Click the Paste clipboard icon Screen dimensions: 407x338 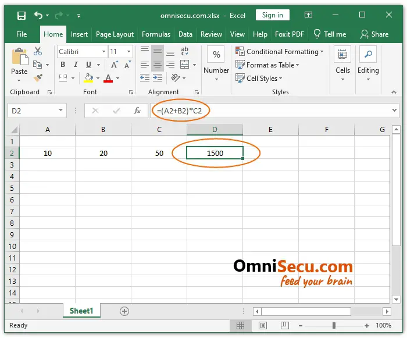(x=20, y=56)
